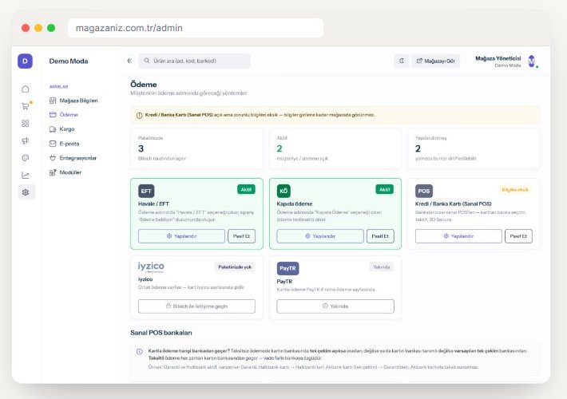Image resolution: width=567 pixels, height=399 pixels.
Task: Click Pasif Et on the Sanal POS card
Action: [x=518, y=236]
